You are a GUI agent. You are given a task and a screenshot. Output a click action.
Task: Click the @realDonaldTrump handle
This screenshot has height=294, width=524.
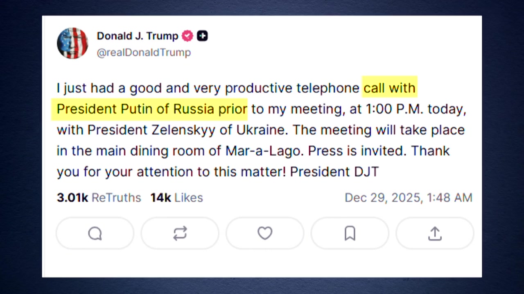(x=144, y=53)
